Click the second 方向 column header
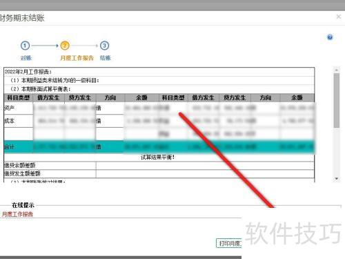 click(x=266, y=97)
